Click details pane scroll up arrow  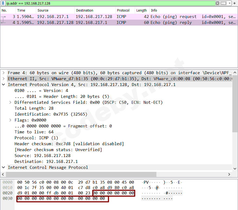click(x=235, y=73)
